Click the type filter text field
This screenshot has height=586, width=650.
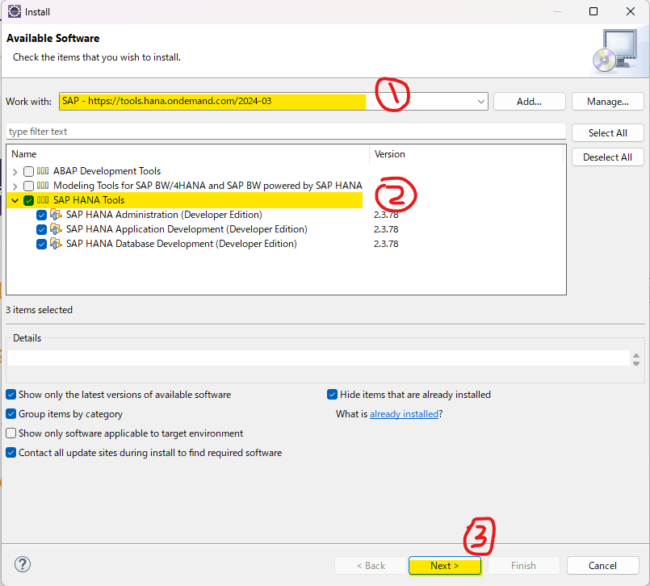(286, 132)
